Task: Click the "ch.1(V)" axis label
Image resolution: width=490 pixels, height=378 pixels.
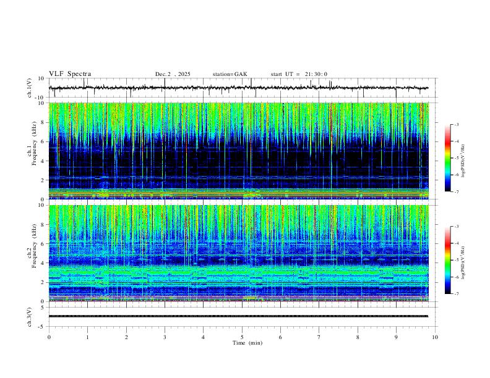Action: click(x=30, y=88)
